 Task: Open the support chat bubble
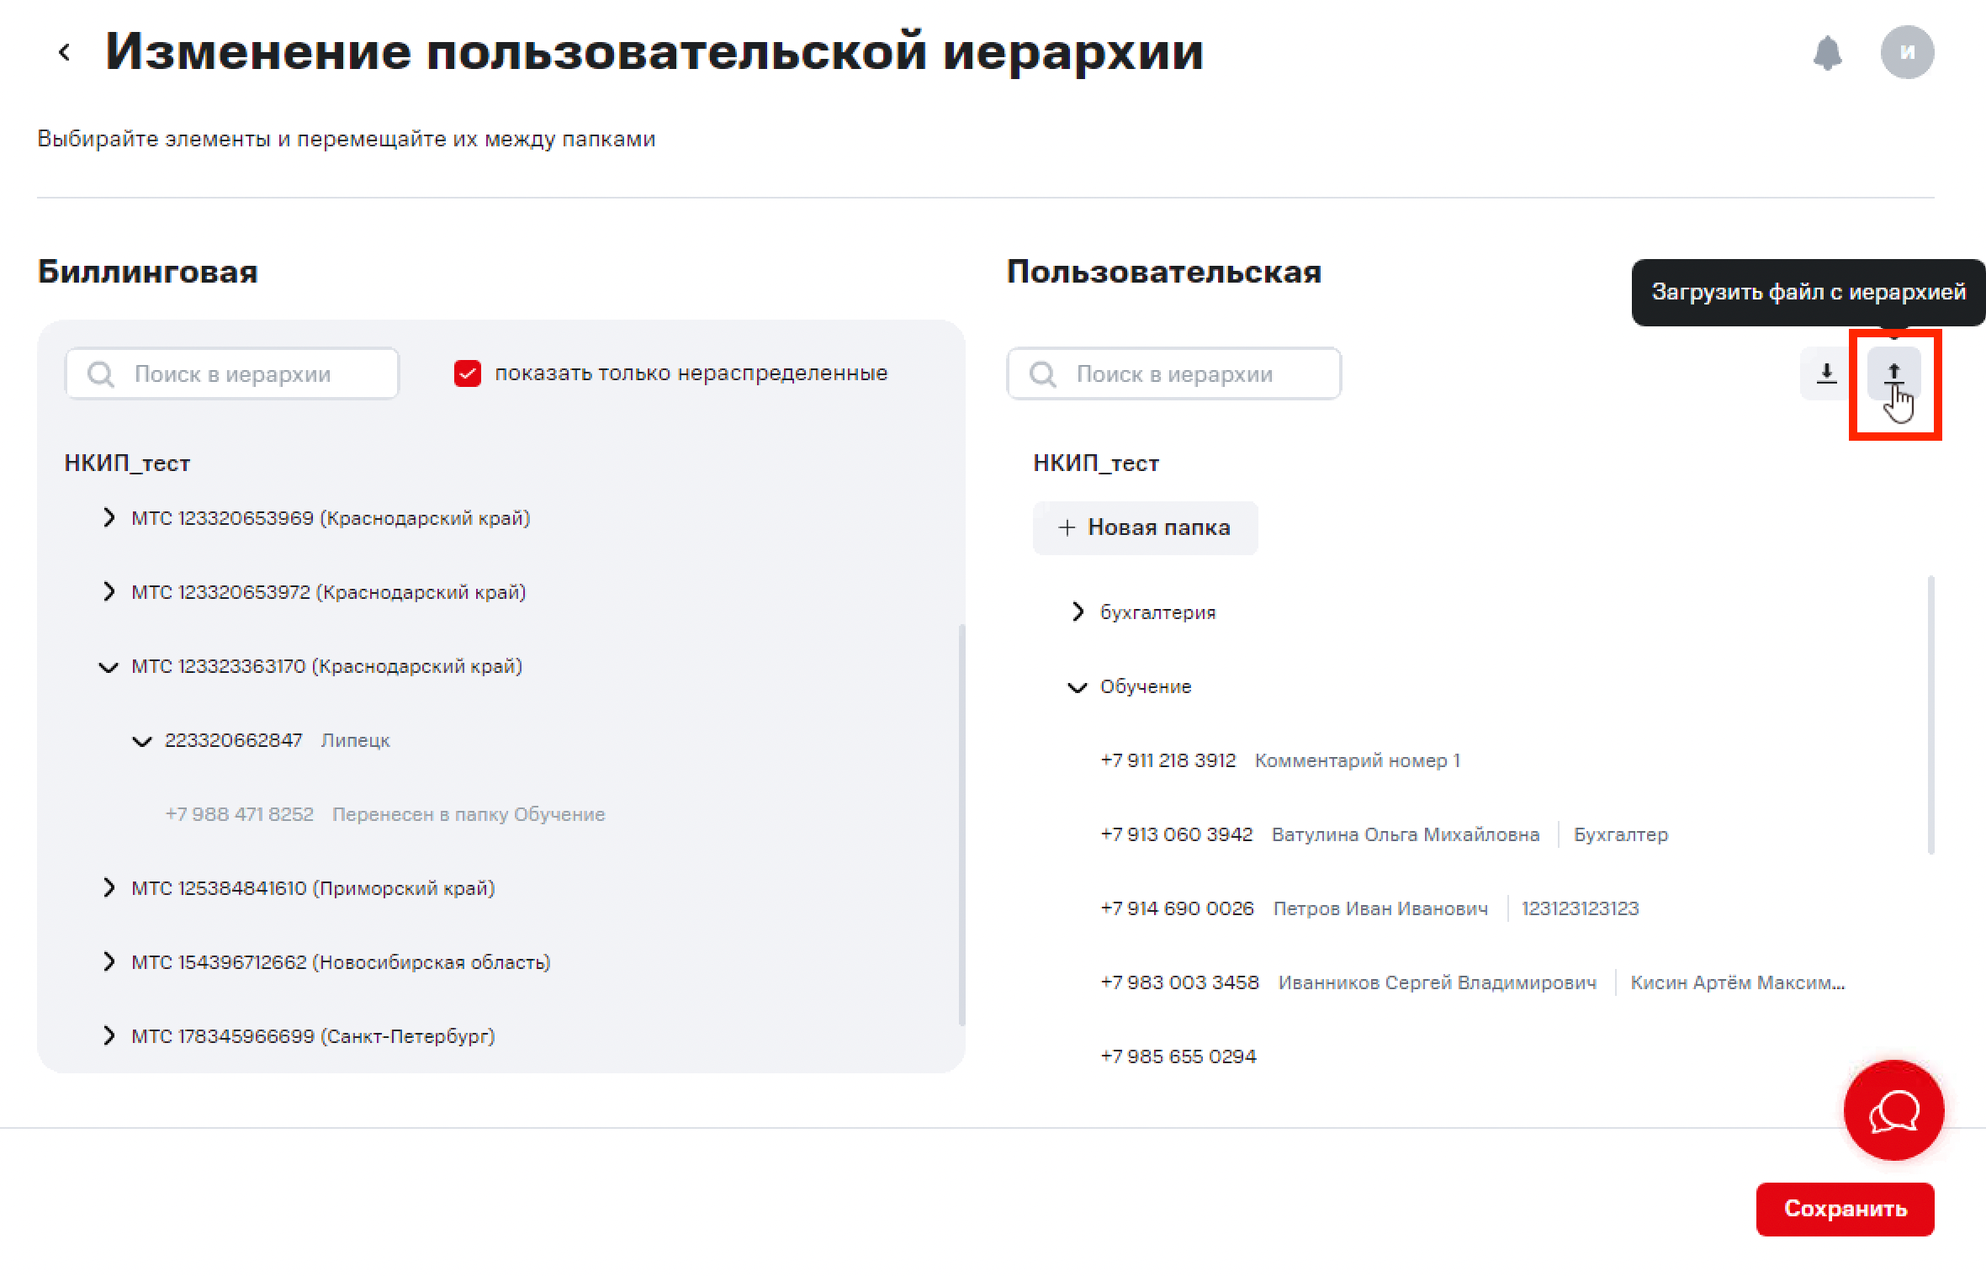tap(1893, 1110)
